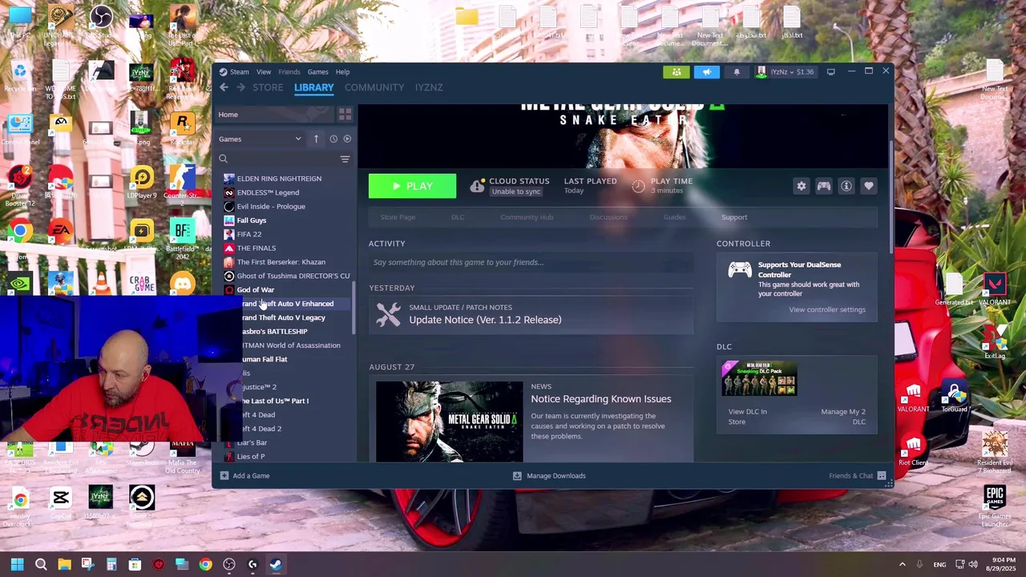Toggle the ready-to-play filter icon

click(x=347, y=139)
